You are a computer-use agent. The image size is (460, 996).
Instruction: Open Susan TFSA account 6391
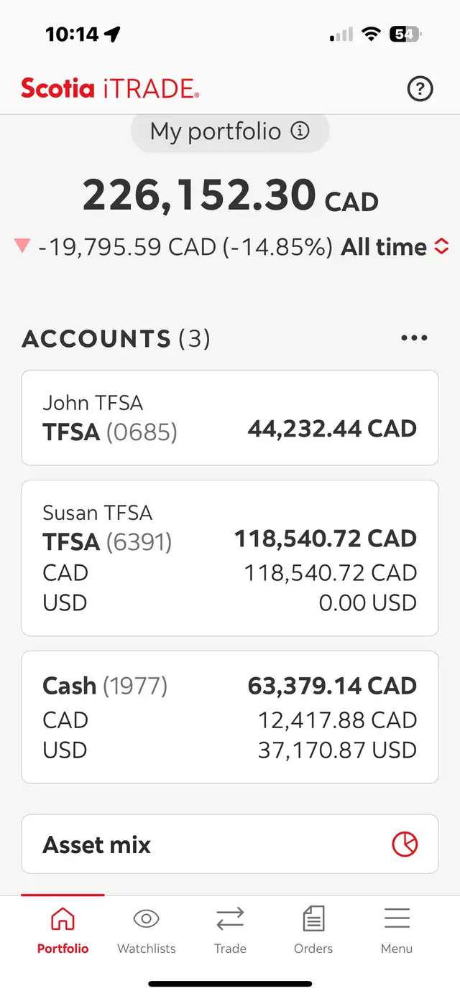tap(230, 558)
